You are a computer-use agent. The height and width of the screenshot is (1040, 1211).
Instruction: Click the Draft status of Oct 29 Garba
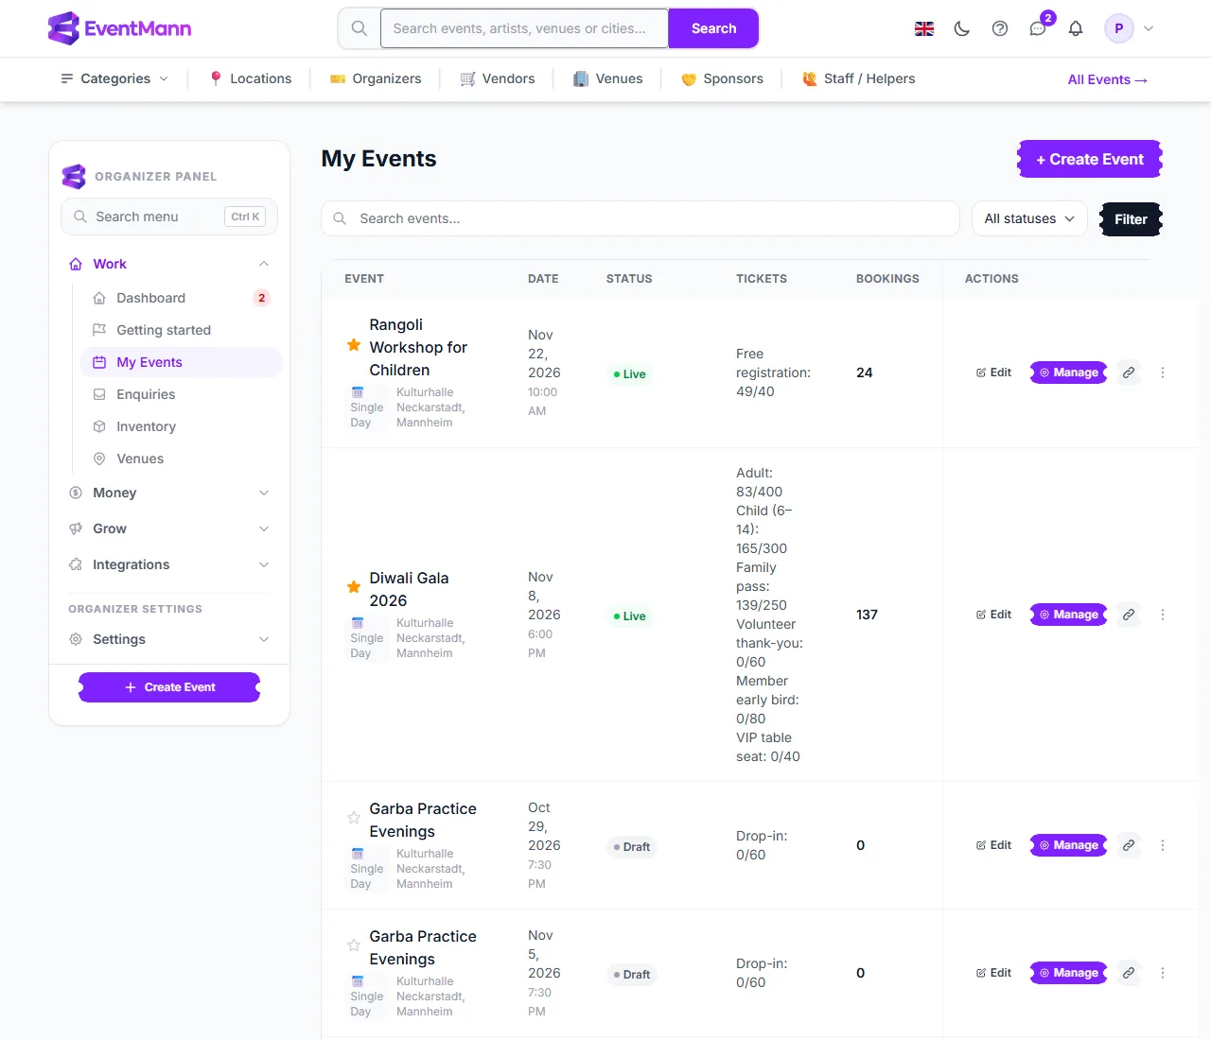coord(631,847)
